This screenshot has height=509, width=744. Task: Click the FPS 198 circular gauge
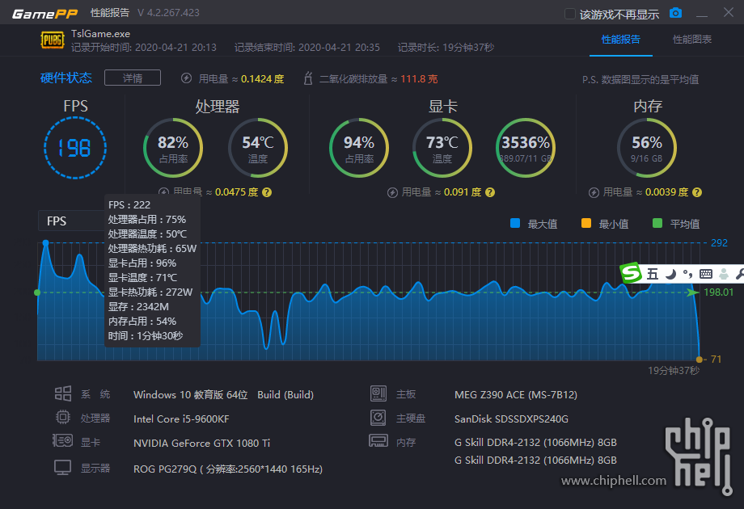75,148
